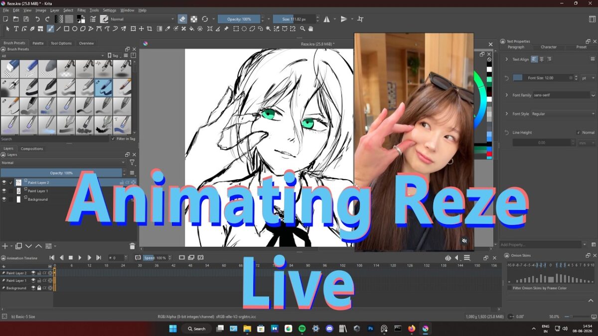The image size is (598, 336).
Task: Select the Freehand Brush tool
Action: 50,29
